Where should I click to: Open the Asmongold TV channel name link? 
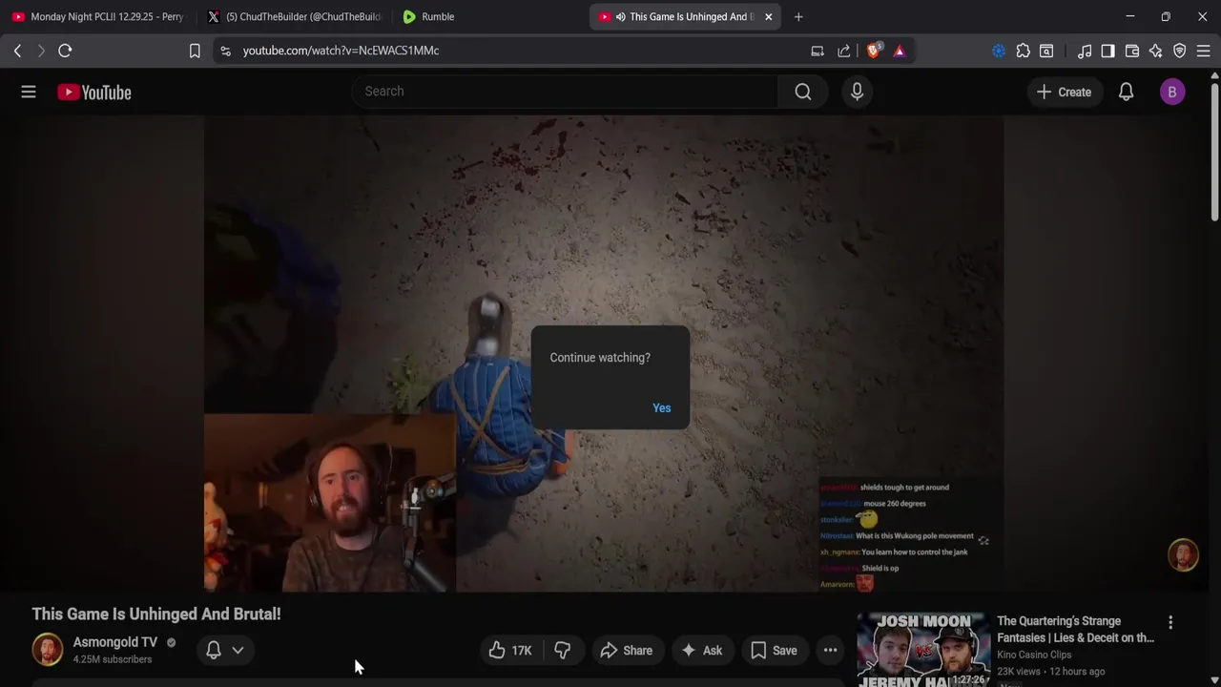tap(115, 642)
